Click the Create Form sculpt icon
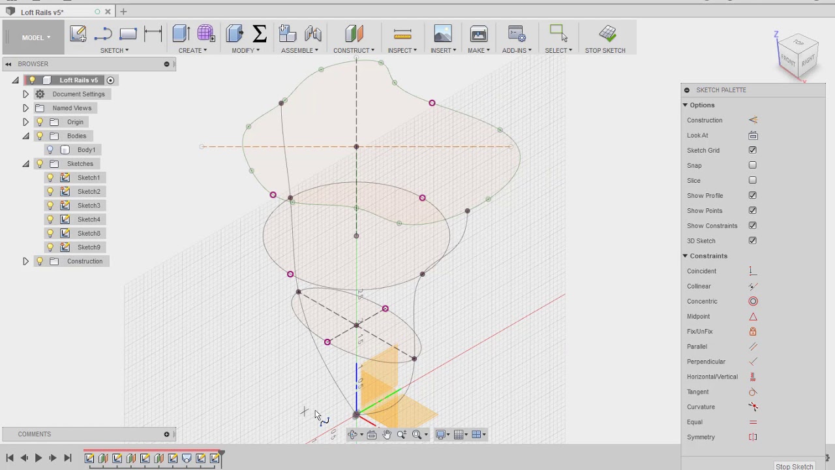The height and width of the screenshot is (470, 835). (x=205, y=33)
